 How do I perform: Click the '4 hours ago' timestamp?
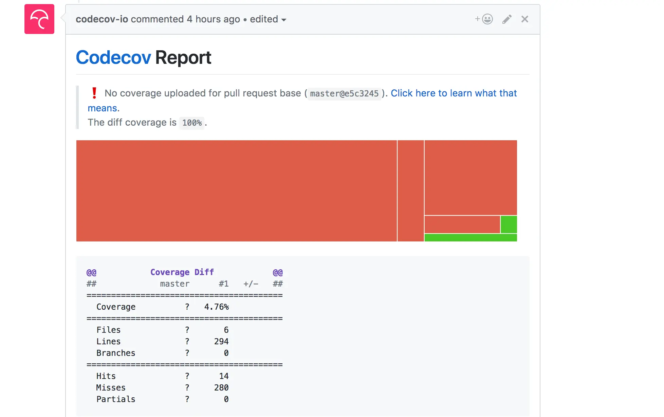(213, 19)
